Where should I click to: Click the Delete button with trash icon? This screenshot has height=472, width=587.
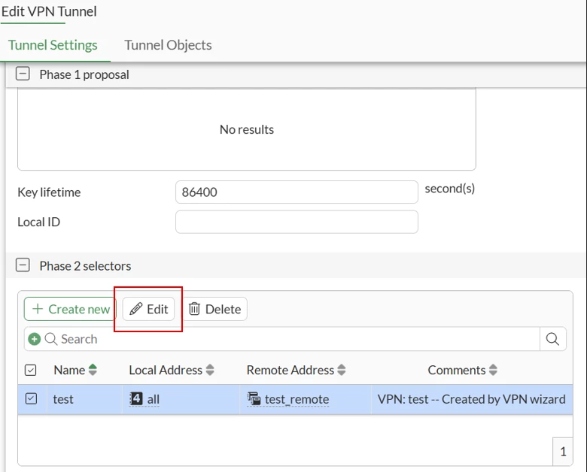(x=215, y=309)
